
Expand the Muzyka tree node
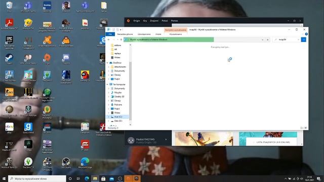click(109, 93)
